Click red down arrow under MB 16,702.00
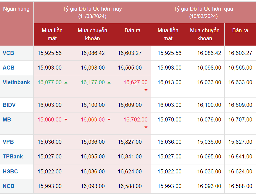 click(x=146, y=127)
